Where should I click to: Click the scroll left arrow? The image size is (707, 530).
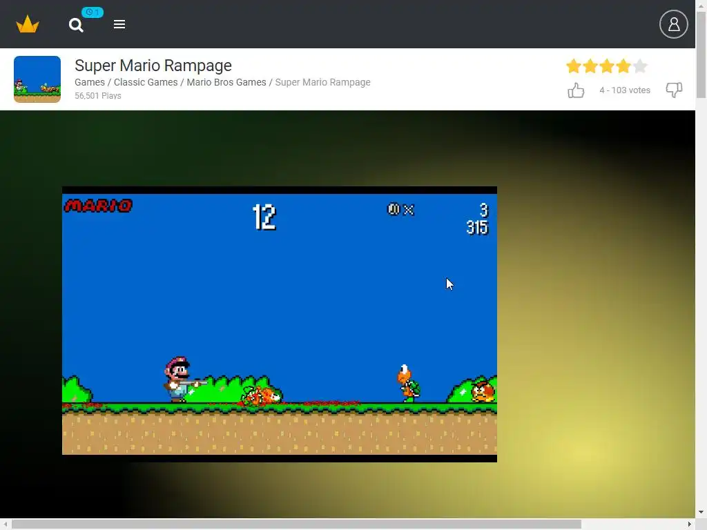[6, 524]
